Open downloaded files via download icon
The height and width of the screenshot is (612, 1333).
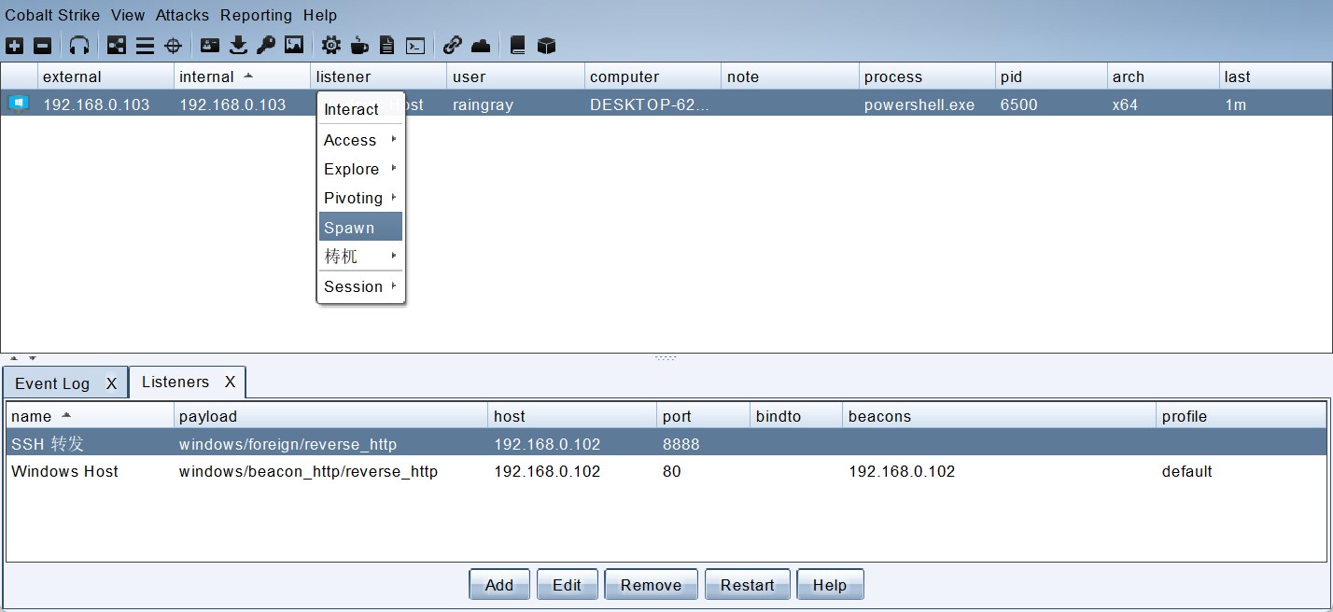point(238,45)
